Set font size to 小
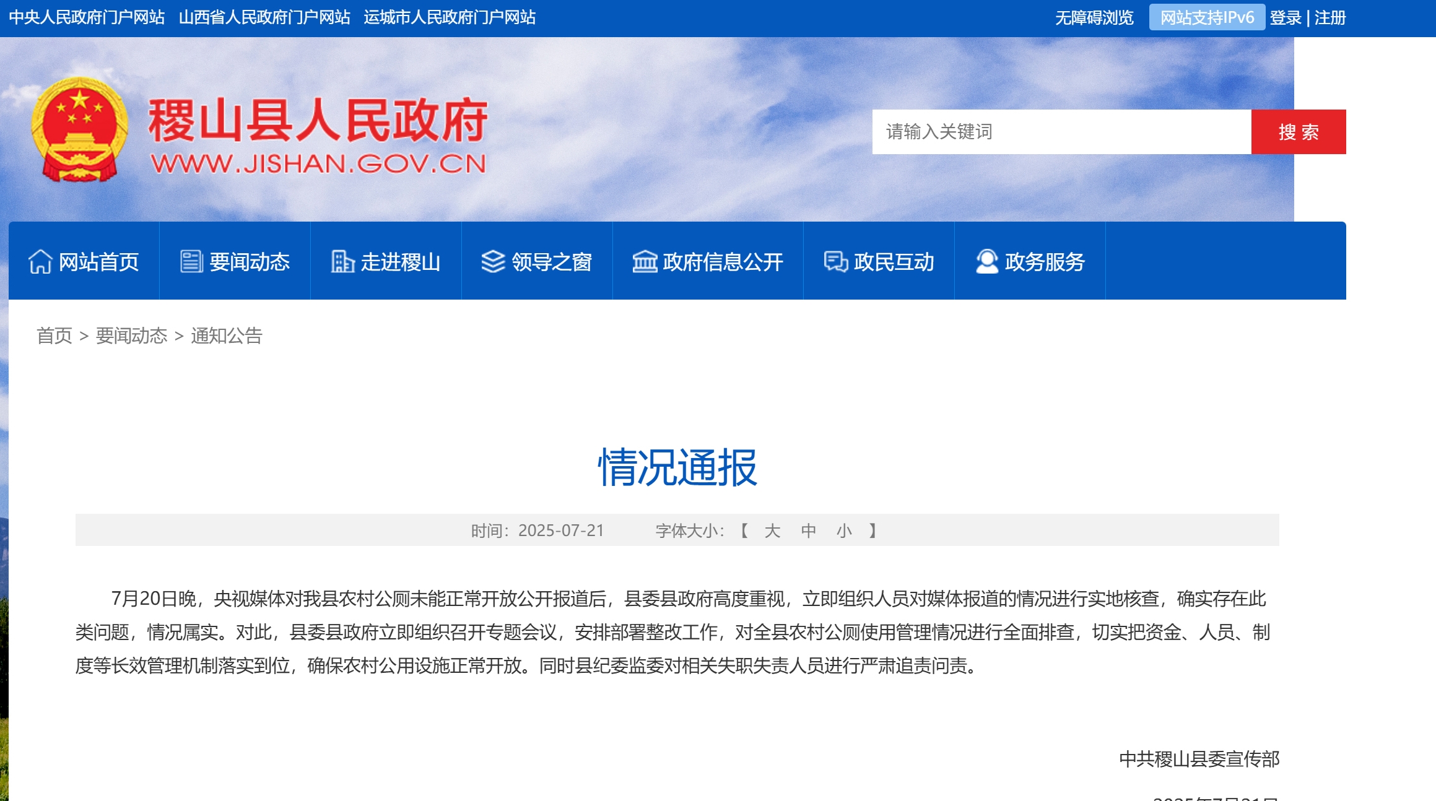 pyautogui.click(x=844, y=530)
